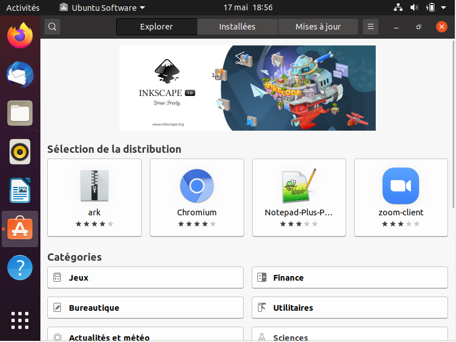The width and height of the screenshot is (456, 342).
Task: Click the 'Catégories' heading
Action: [x=75, y=257]
